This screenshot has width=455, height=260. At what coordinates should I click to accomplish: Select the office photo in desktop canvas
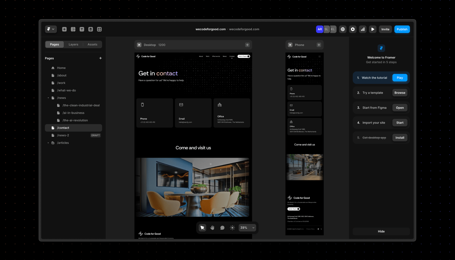(x=192, y=187)
